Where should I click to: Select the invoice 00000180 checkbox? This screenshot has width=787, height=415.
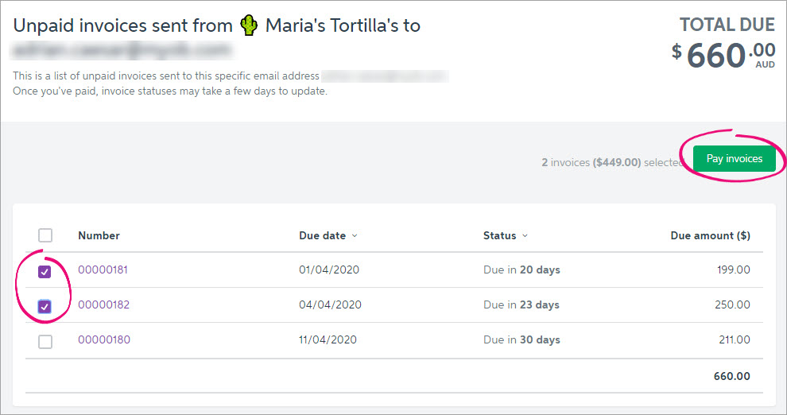coord(45,341)
